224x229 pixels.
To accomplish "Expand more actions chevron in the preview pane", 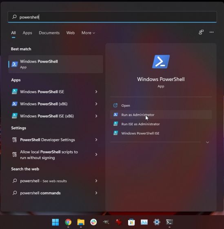I will (207, 142).
